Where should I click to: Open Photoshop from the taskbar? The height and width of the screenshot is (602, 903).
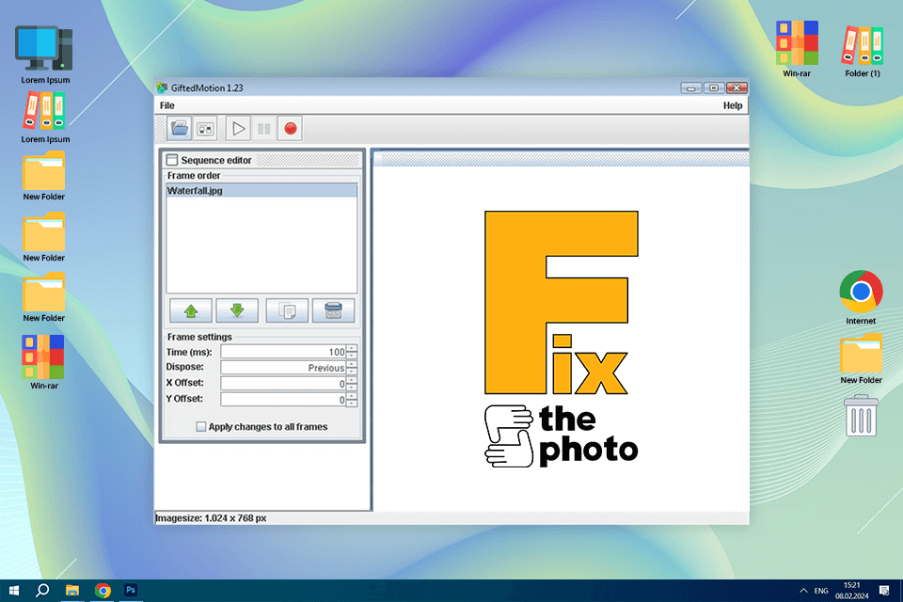131,591
